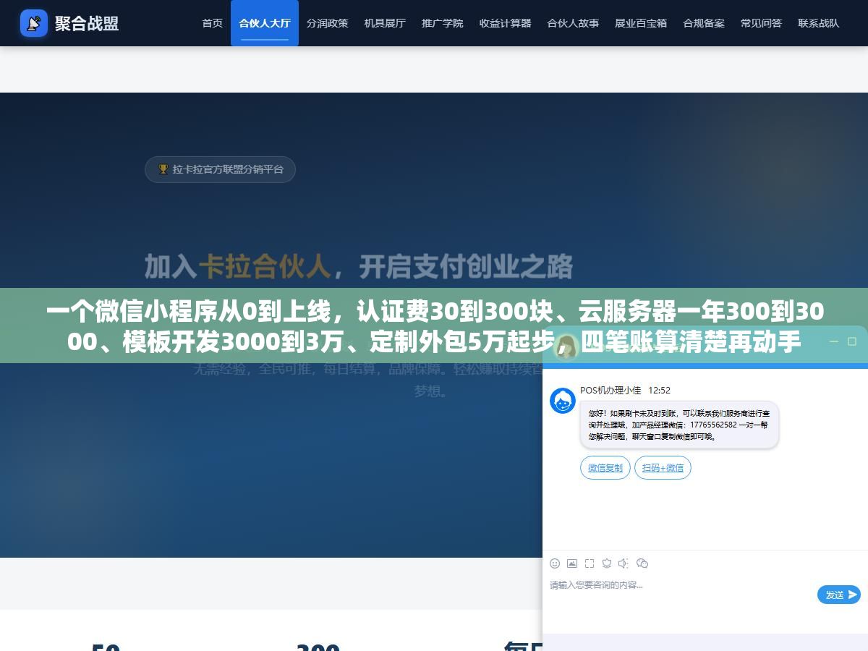This screenshot has height=651, width=868.
Task: Open 展业百宝箱 nav item
Action: pyautogui.click(x=641, y=23)
